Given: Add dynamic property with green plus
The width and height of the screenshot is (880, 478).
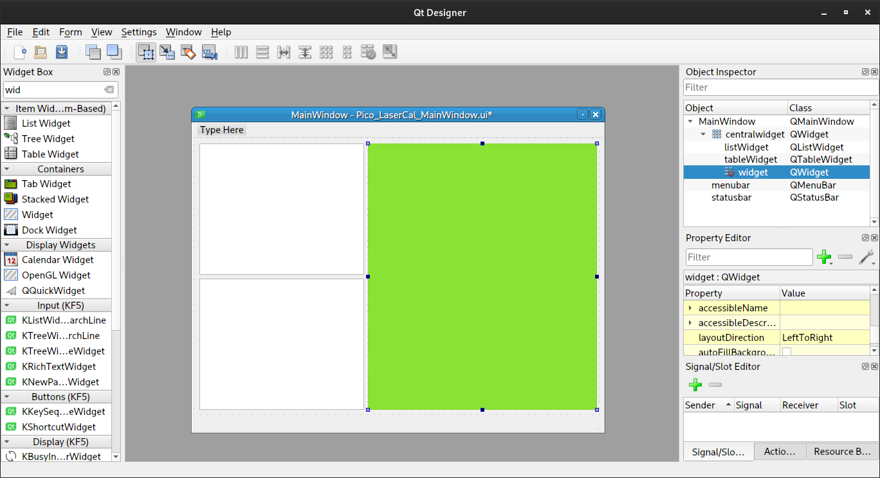Looking at the screenshot, I should tap(824, 257).
